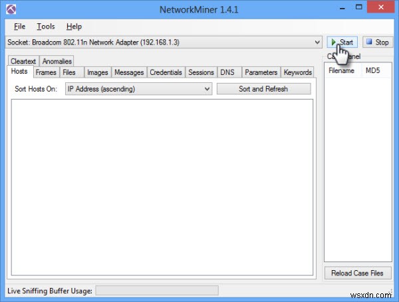Click inside the empty hosts list area
This screenshot has height=302, width=399.
[162, 187]
